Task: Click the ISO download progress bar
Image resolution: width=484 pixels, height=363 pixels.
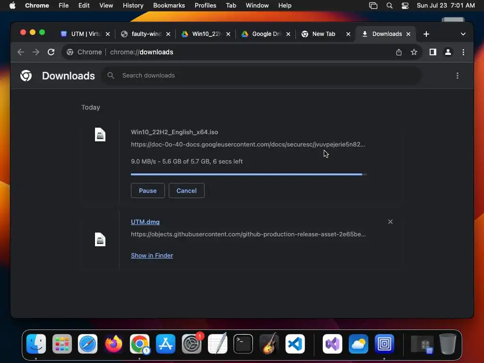Action: coord(249,174)
